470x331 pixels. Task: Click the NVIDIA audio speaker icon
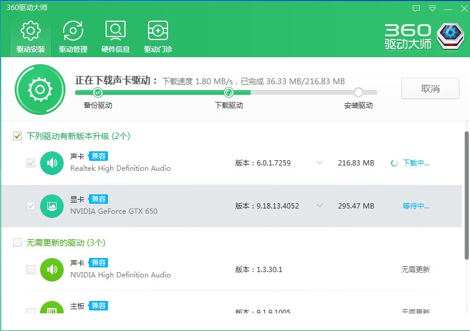point(52,269)
